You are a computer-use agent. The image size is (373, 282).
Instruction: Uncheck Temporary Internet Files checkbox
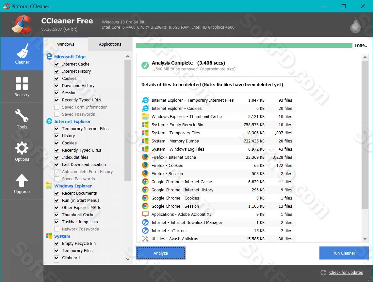tap(57, 129)
